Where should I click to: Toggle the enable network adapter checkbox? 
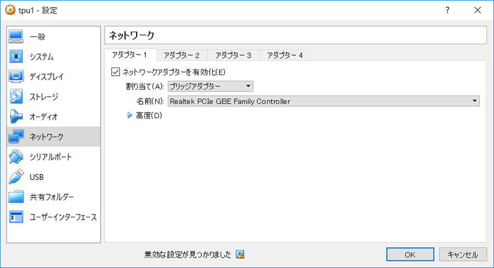[x=116, y=72]
